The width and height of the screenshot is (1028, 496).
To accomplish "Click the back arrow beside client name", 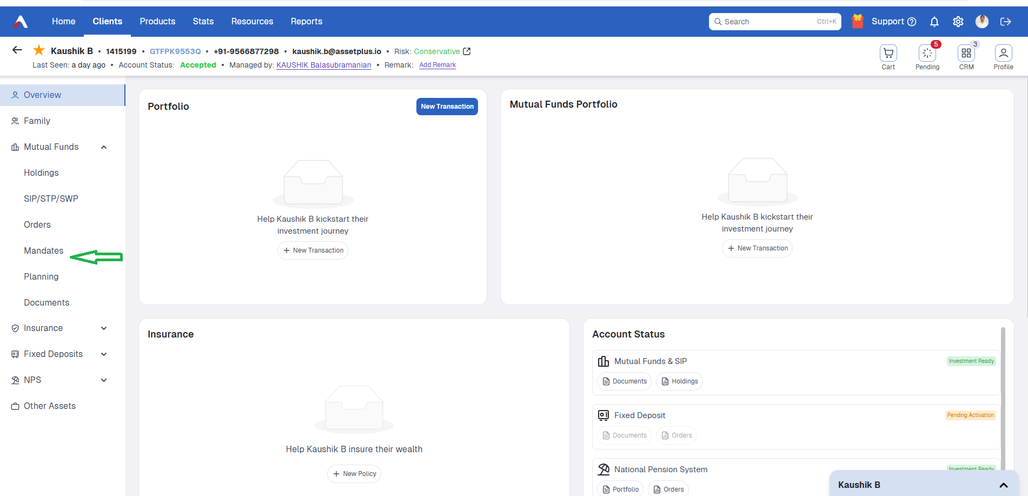I will (x=17, y=50).
